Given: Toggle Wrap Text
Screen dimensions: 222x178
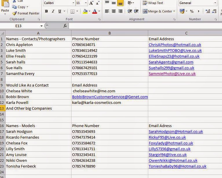Looking at the screenshot, I should (153, 3).
